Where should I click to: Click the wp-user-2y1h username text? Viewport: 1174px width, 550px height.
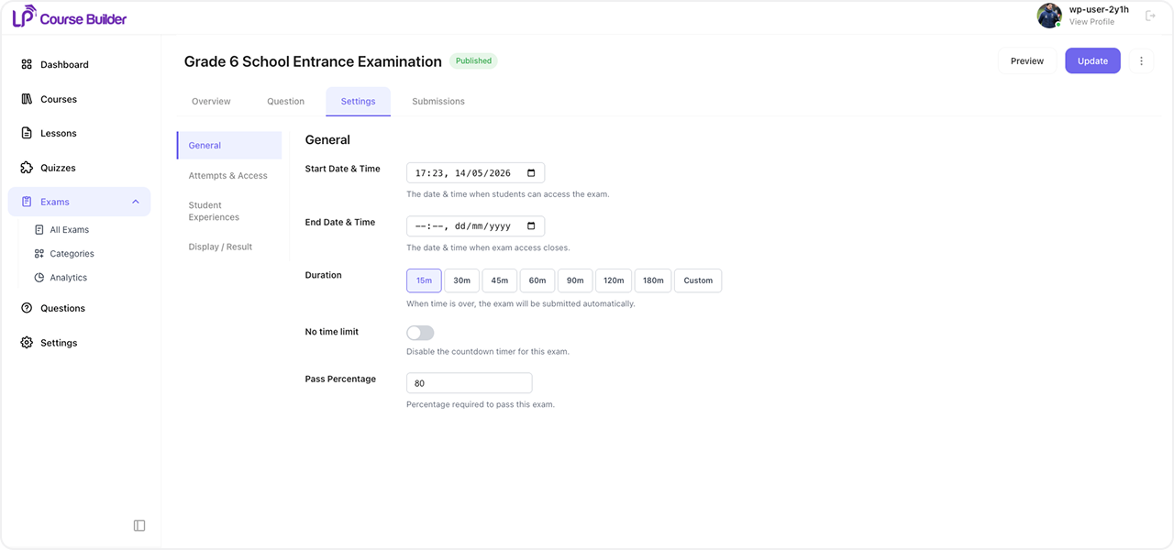1099,9
